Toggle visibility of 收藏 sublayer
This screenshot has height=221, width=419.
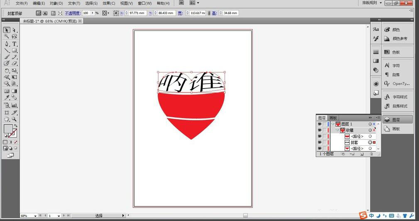(x=320, y=130)
